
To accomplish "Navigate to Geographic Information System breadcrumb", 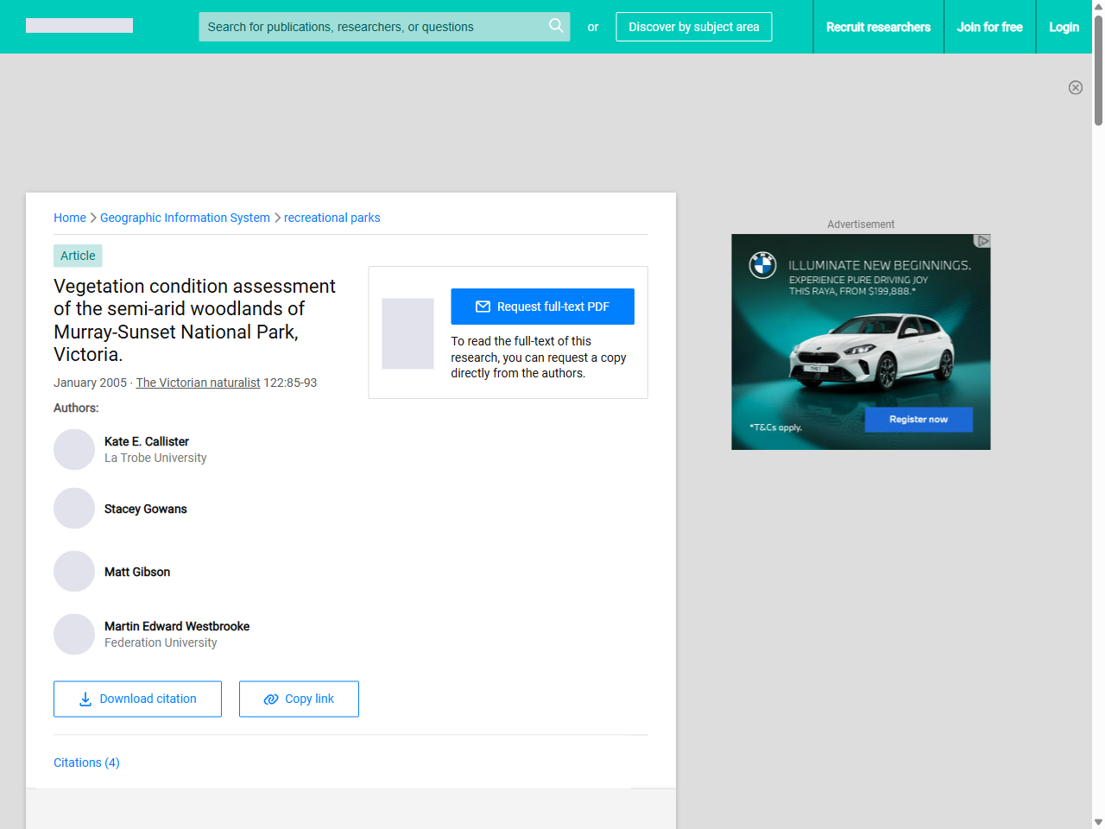I will [185, 218].
